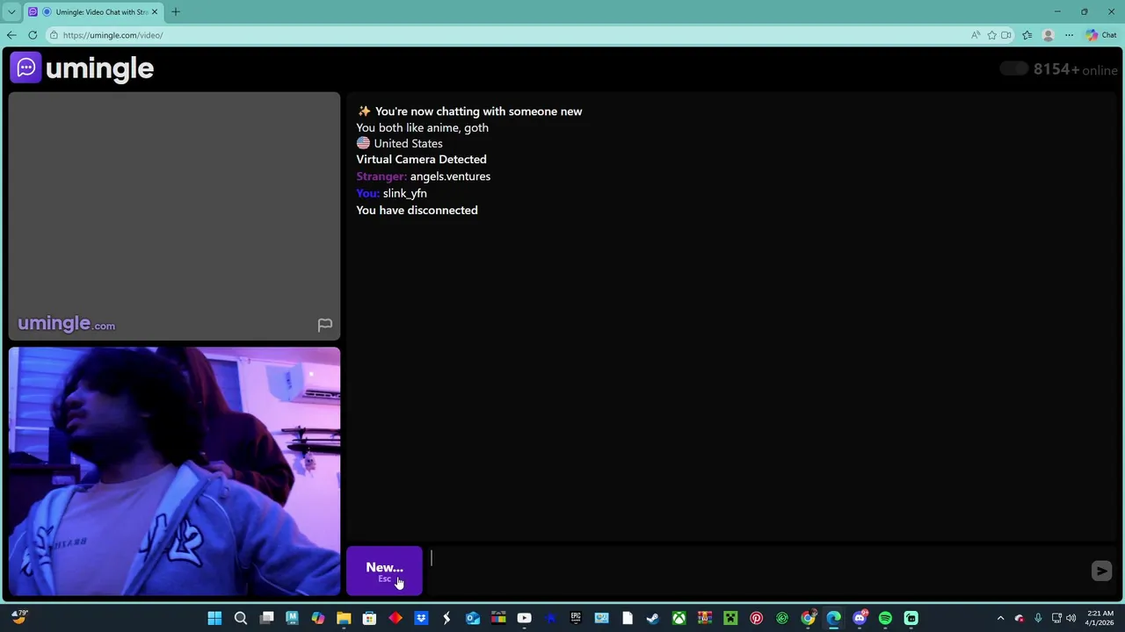The height and width of the screenshot is (632, 1125).
Task: Reload the page with refresh icon
Action: point(33,35)
